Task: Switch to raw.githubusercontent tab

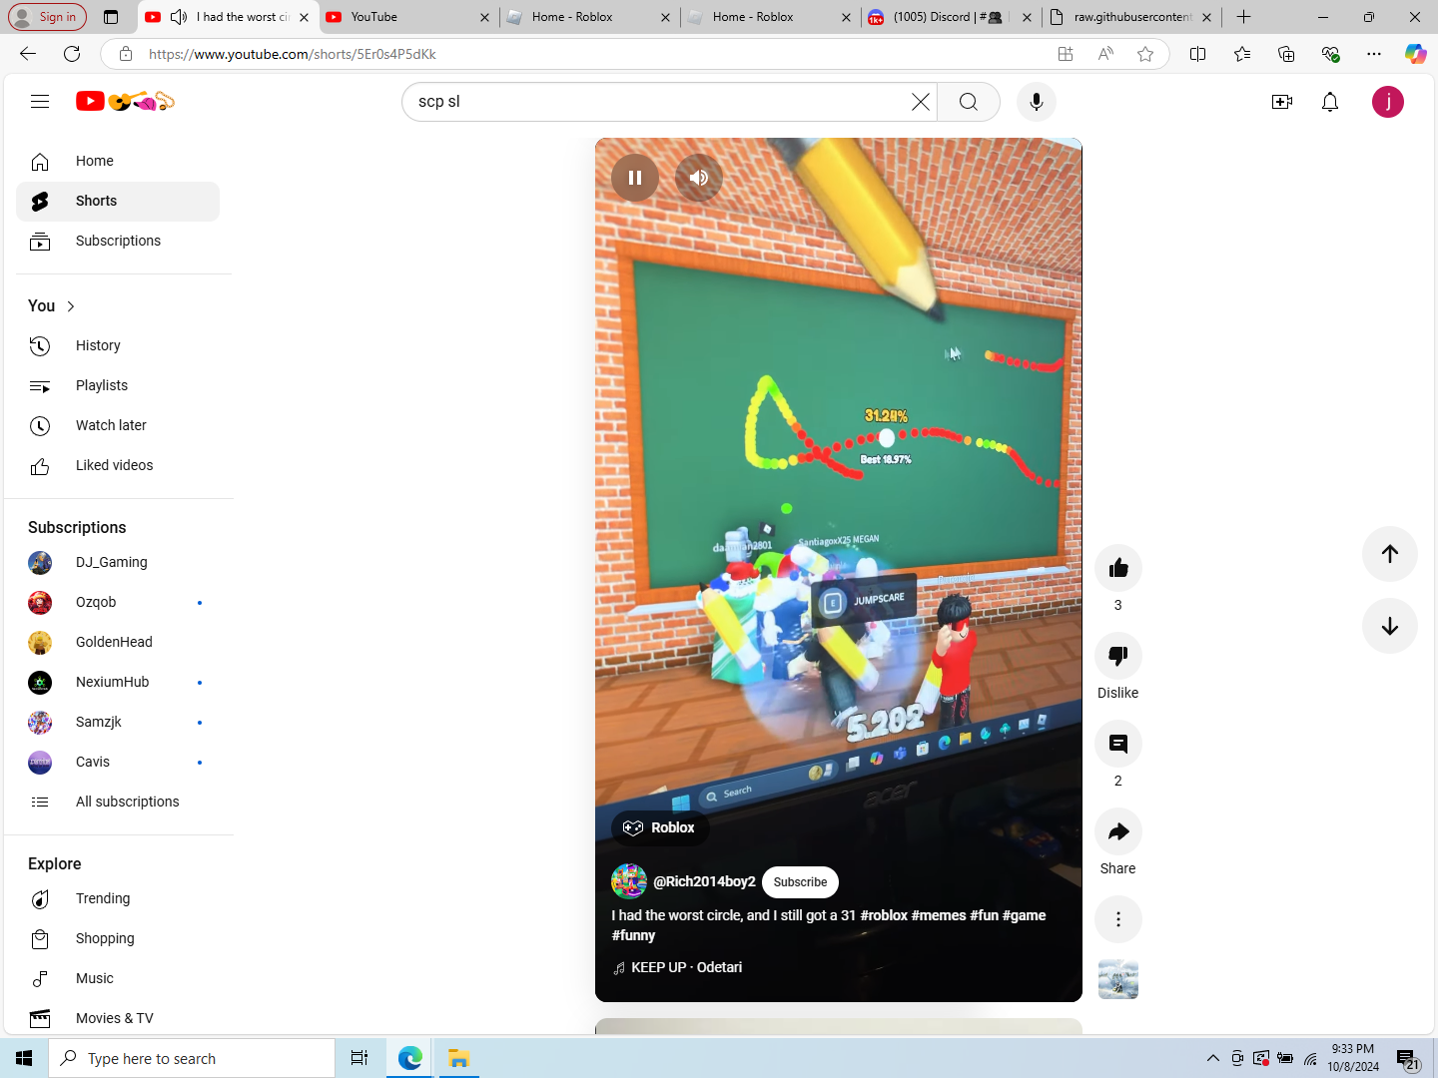Action: [1131, 17]
